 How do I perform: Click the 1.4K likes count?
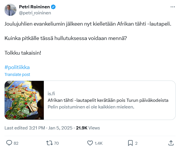[x=99, y=143]
